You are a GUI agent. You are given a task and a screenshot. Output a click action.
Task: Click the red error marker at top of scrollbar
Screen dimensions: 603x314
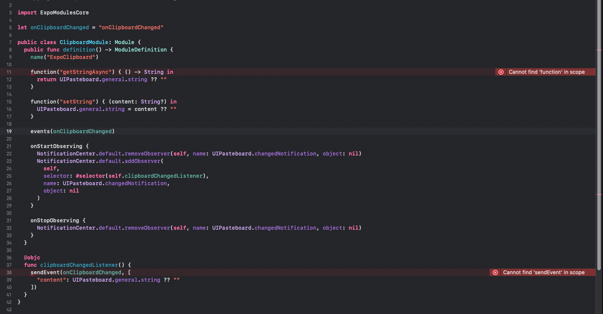coord(599,51)
